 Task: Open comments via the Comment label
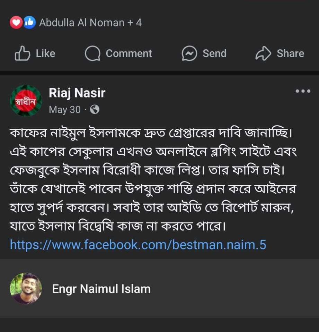point(129,53)
